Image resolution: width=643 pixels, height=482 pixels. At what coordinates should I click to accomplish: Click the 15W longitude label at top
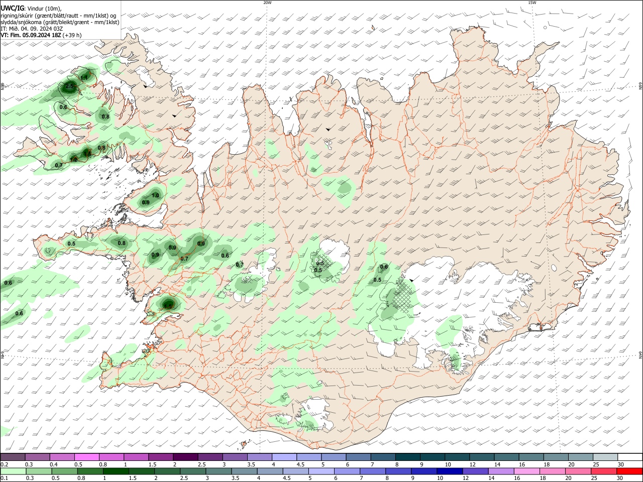[x=532, y=3]
